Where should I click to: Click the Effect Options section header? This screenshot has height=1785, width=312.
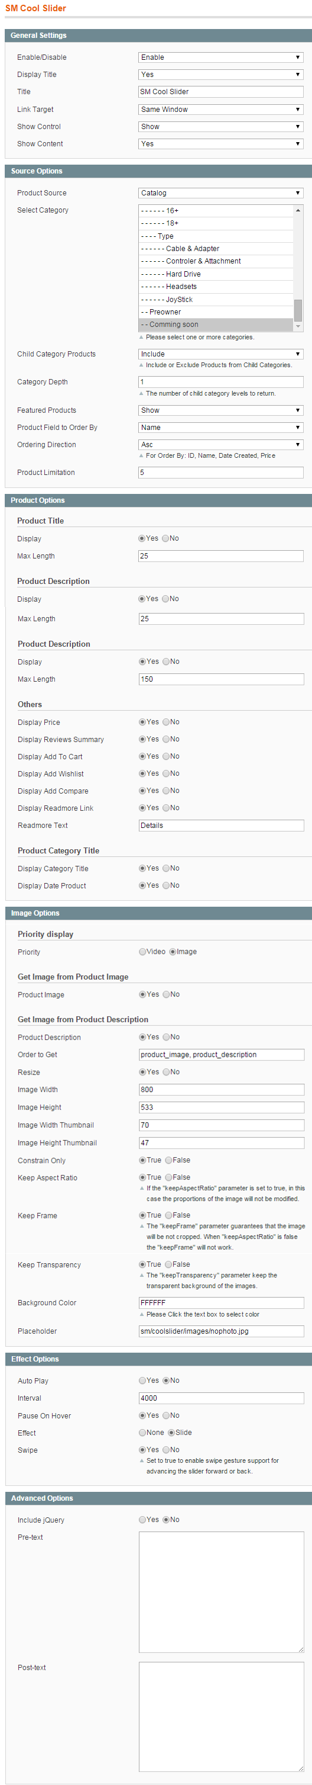click(x=158, y=1359)
